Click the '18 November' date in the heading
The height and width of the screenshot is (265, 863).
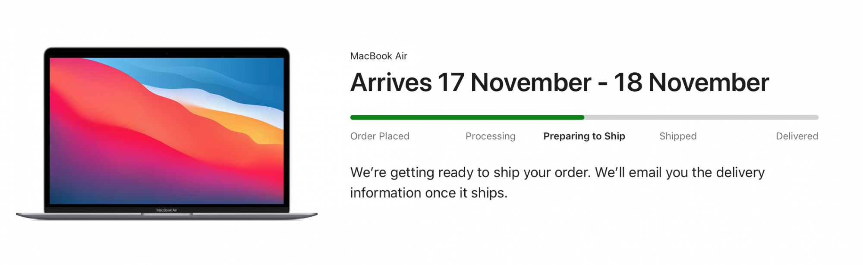pos(691,83)
